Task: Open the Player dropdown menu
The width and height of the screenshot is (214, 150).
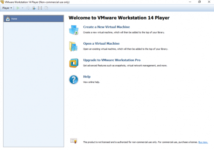Action: pos(7,8)
